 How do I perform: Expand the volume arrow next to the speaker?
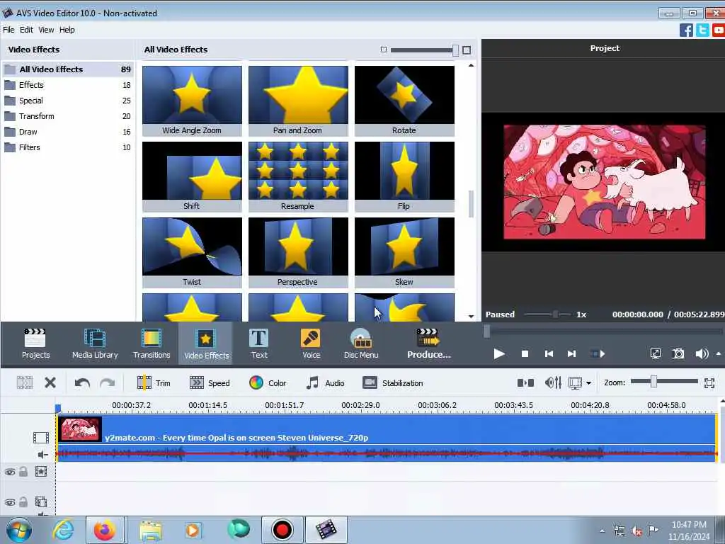(x=719, y=354)
